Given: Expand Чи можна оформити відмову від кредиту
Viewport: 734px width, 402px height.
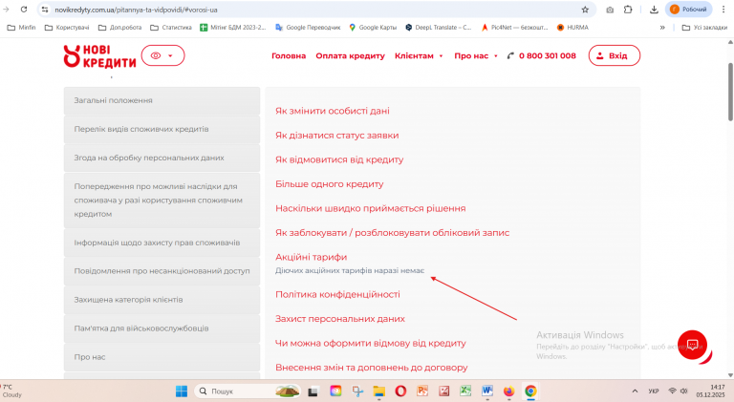Looking at the screenshot, I should [370, 343].
